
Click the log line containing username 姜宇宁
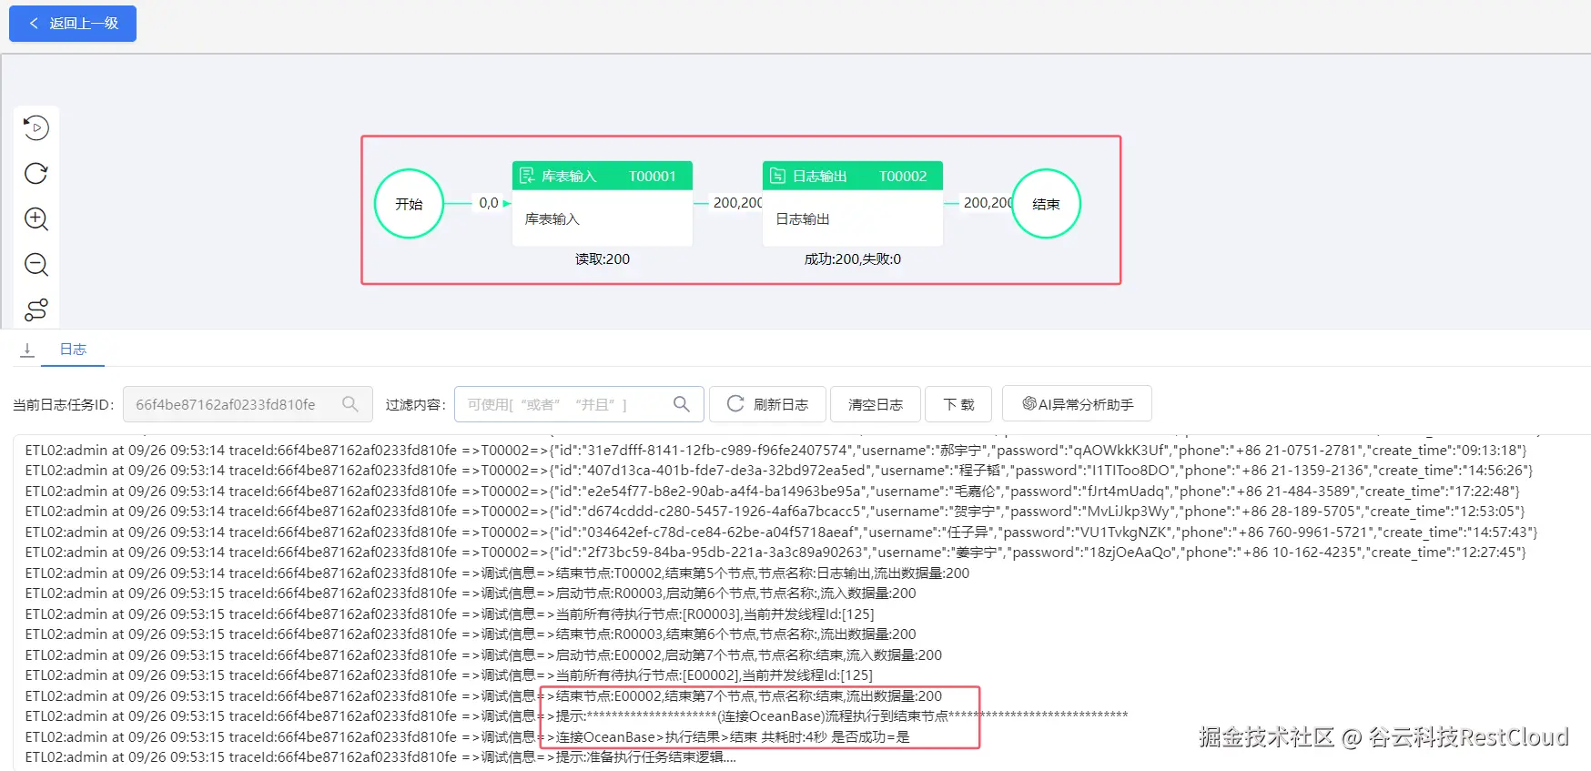tap(775, 553)
